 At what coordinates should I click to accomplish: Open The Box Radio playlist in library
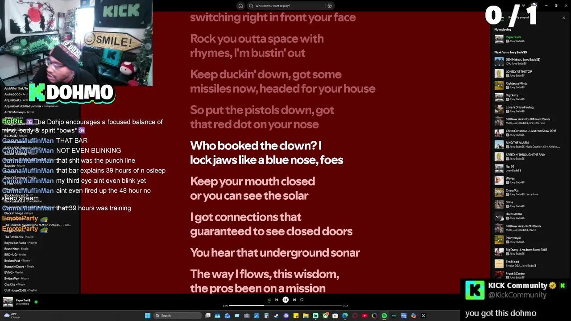pyautogui.click(x=19, y=237)
